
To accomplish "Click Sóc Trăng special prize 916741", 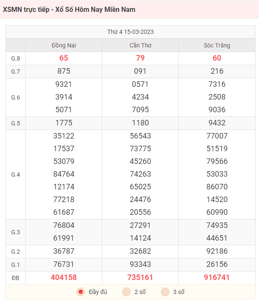I will click(x=217, y=277).
